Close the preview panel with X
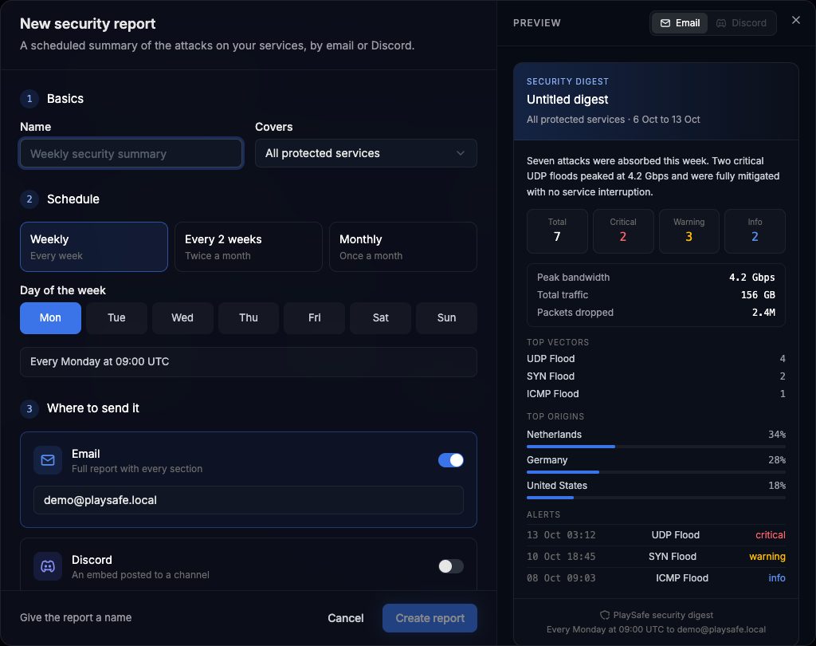The image size is (816, 646). [796, 20]
